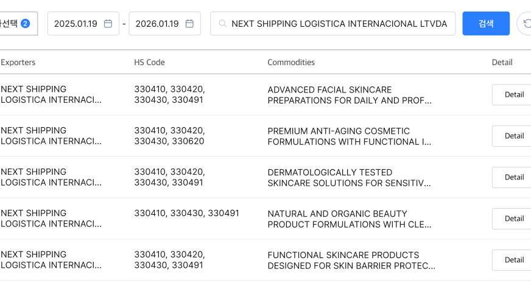Open Detail for Functional Skincare Products row
The height and width of the screenshot is (283, 531).
tap(513, 260)
